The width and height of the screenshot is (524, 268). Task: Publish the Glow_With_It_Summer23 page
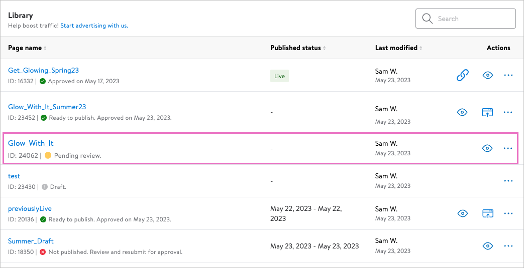[487, 112]
